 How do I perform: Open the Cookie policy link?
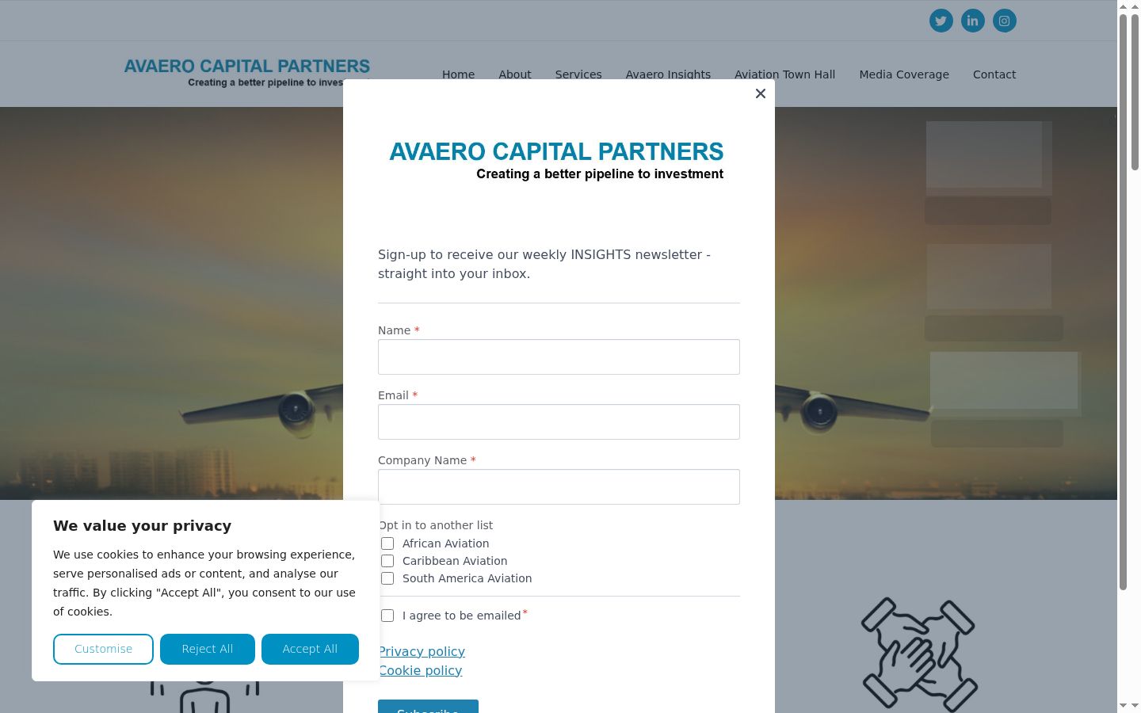tap(420, 670)
